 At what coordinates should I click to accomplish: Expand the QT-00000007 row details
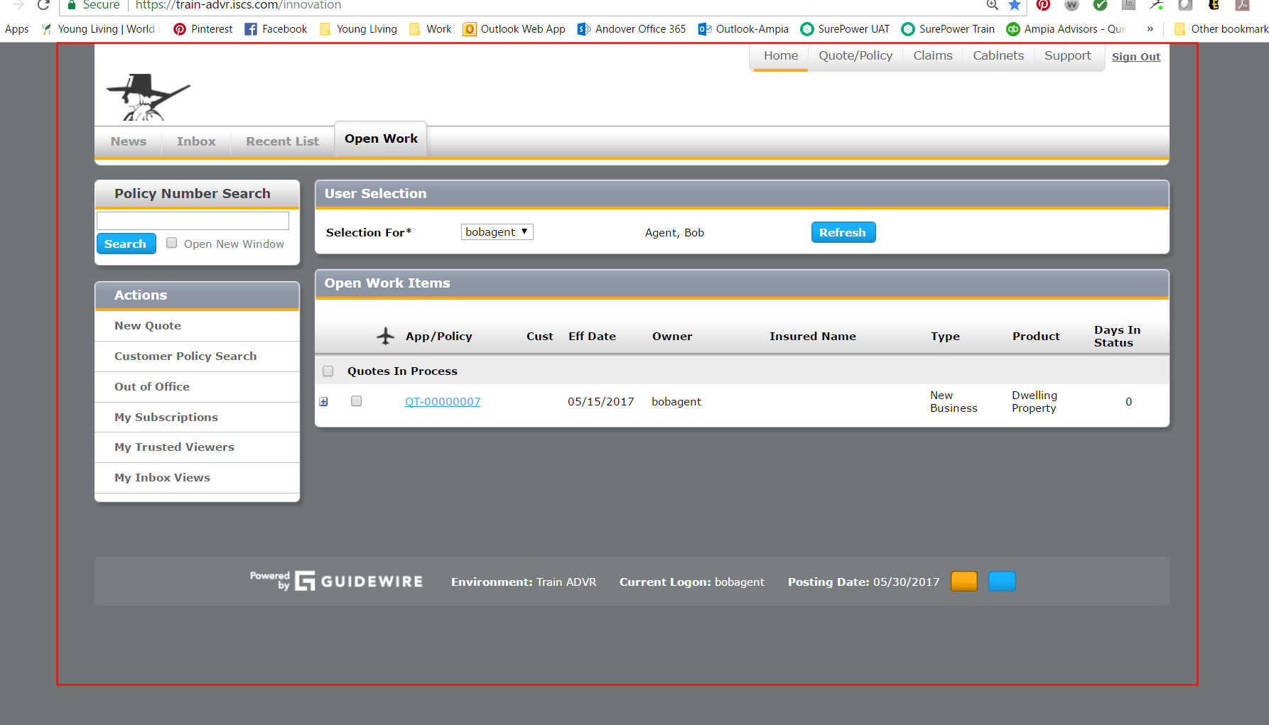pos(324,402)
